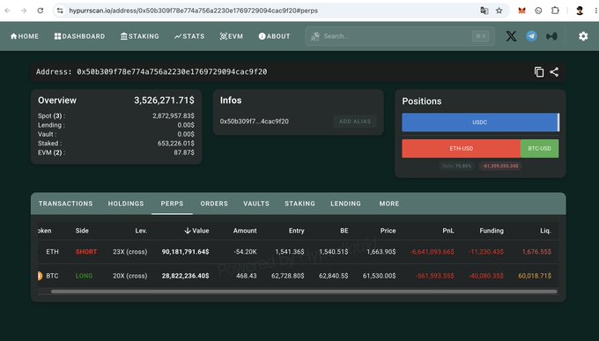Click the dark green icon beside Telegram

click(x=551, y=36)
